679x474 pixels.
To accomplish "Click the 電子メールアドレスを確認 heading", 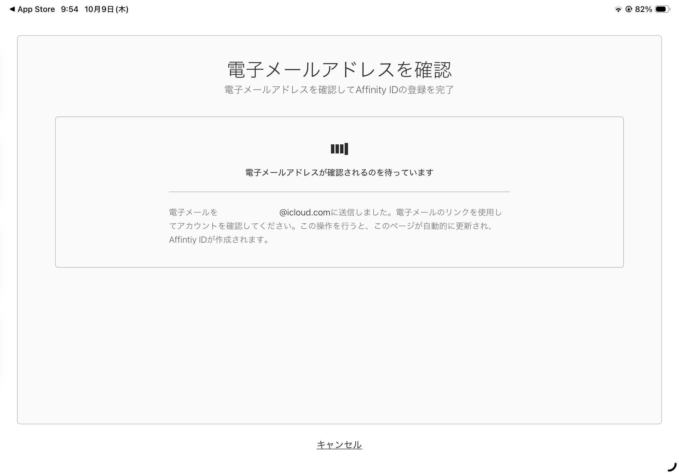I will click(339, 70).
